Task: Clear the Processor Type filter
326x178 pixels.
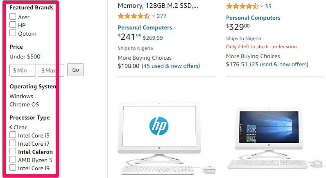Action: coord(18,127)
